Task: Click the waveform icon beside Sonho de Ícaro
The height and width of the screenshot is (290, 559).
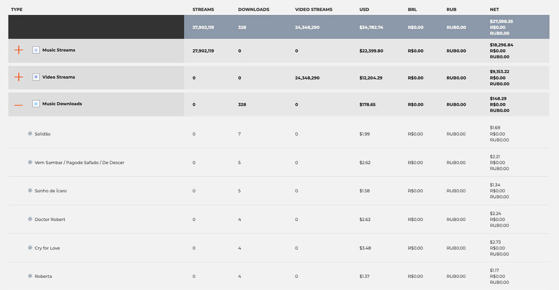Action: pos(30,191)
